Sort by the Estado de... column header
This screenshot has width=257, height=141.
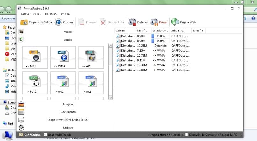[160, 30]
